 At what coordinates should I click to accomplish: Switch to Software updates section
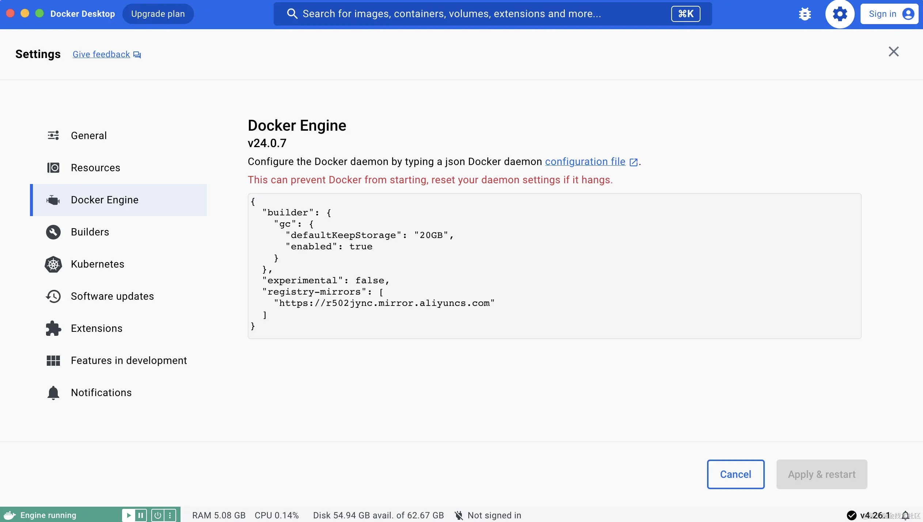click(112, 296)
